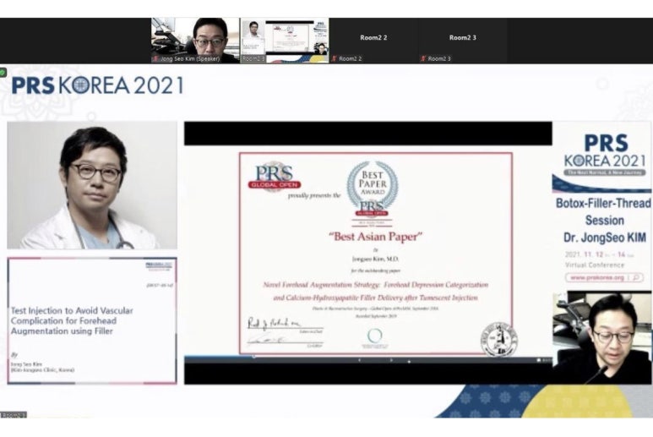Click the green encryption shield icon

click(x=3, y=72)
